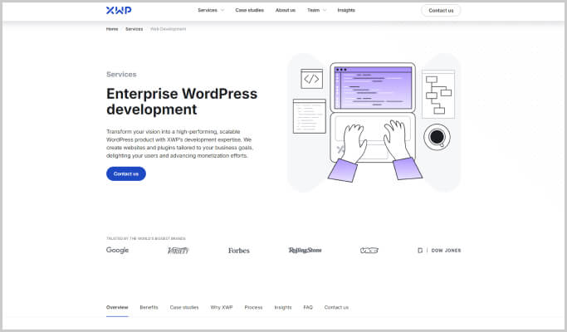Open About us page from header
This screenshot has height=332, width=567.
pyautogui.click(x=286, y=11)
